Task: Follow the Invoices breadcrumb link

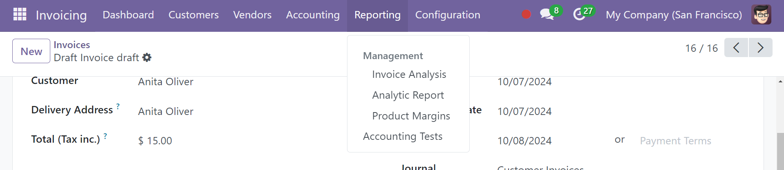Action: pyautogui.click(x=72, y=45)
